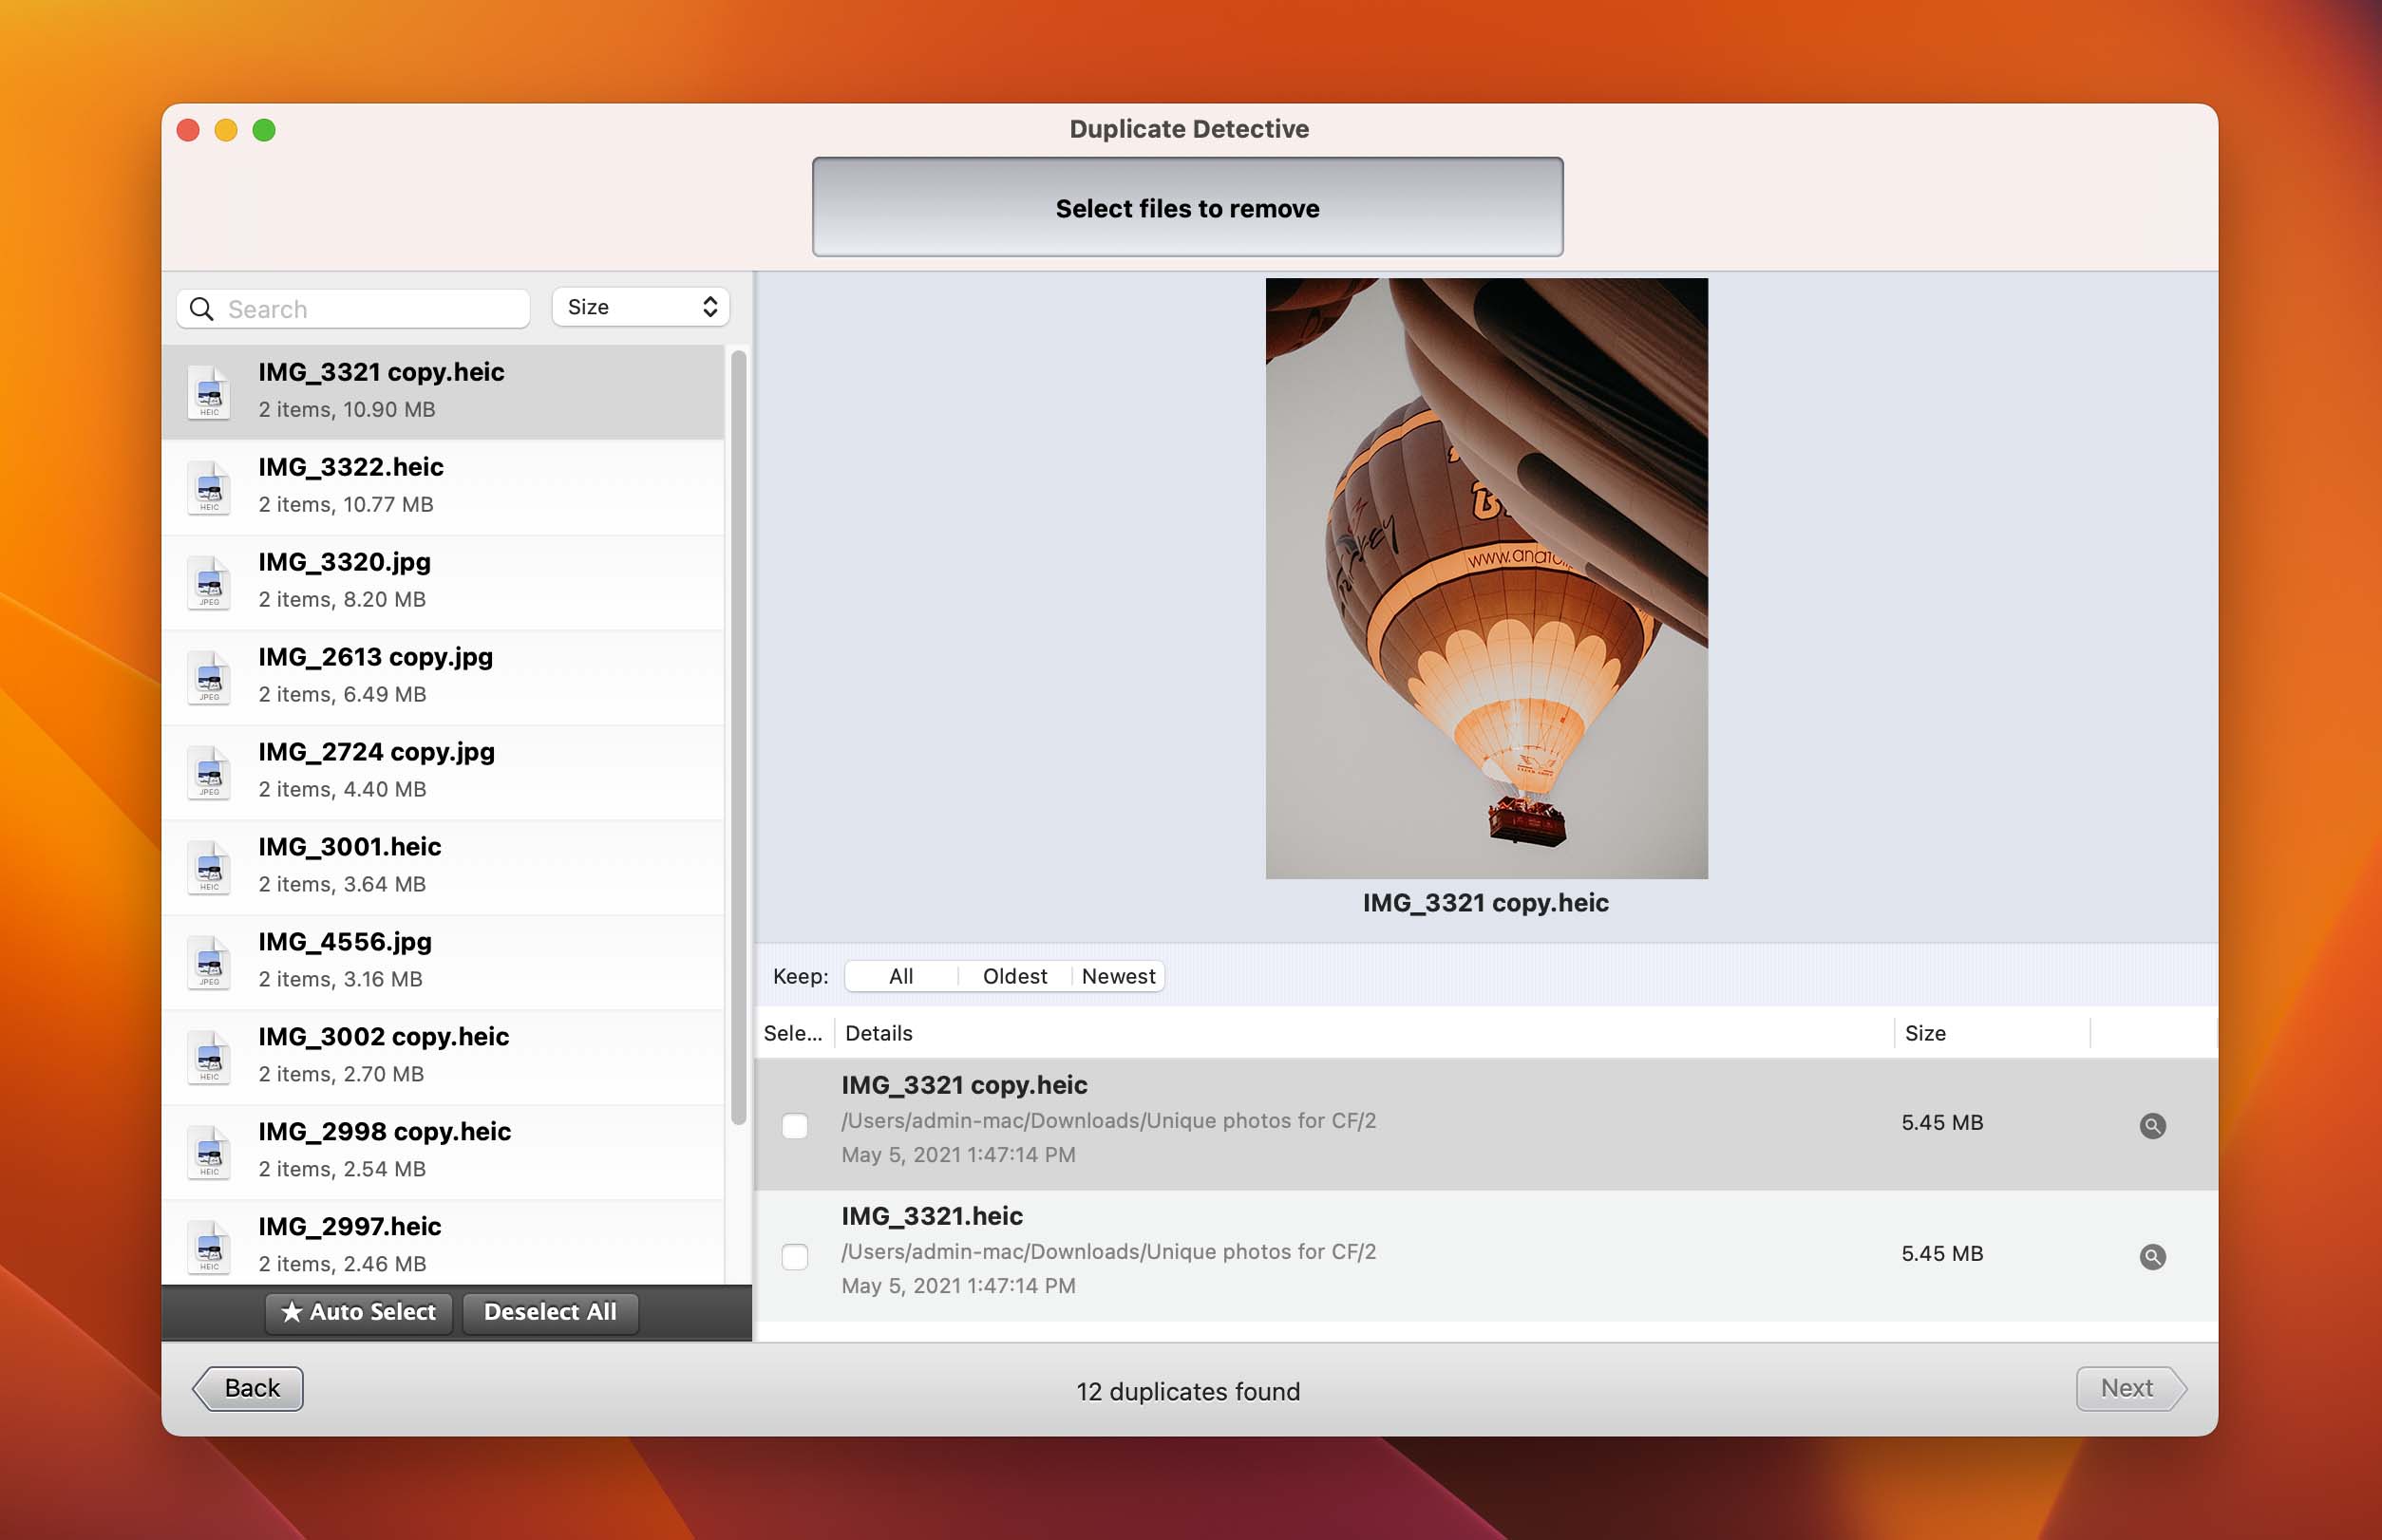Toggle keep Newest files option
The width and height of the screenshot is (2382, 1540).
(x=1120, y=974)
